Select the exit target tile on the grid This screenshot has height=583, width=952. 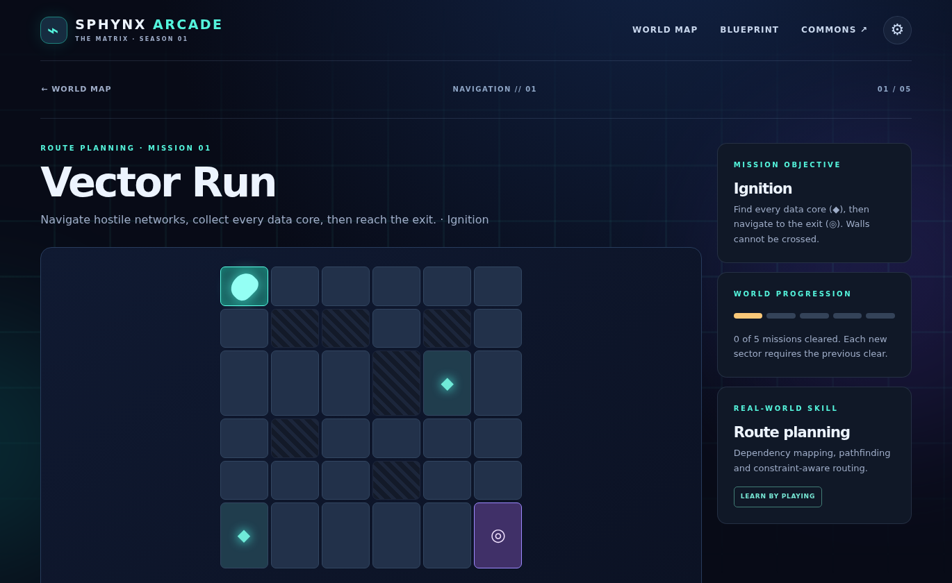[498, 535]
